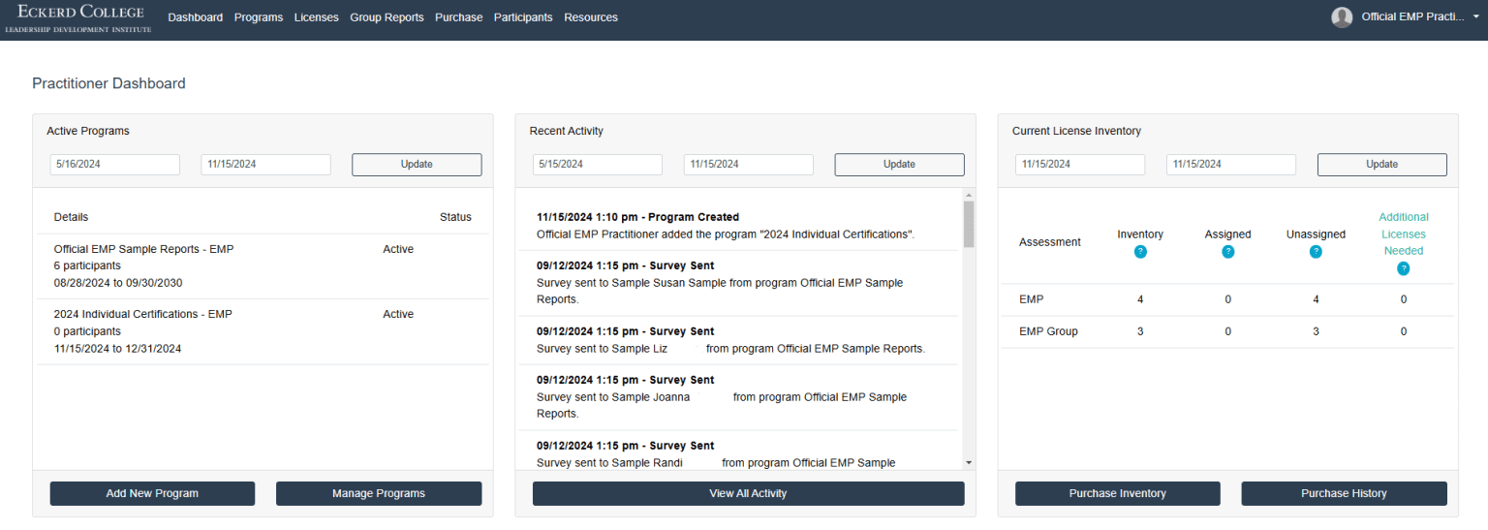This screenshot has width=1488, height=530.
Task: Click Purchase Inventory button
Action: [1118, 493]
